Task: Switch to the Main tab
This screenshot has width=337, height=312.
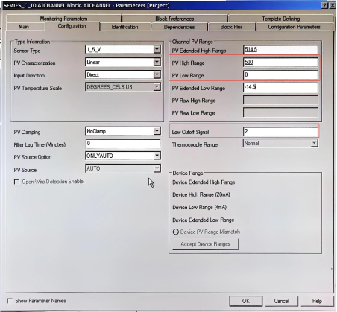Action: click(24, 27)
